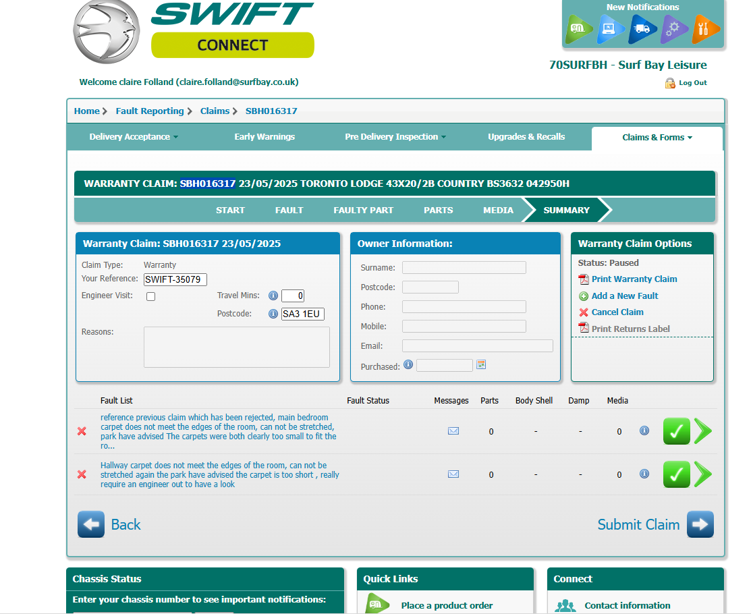751x614 pixels.
Task: Click the Back text link
Action: (x=126, y=524)
